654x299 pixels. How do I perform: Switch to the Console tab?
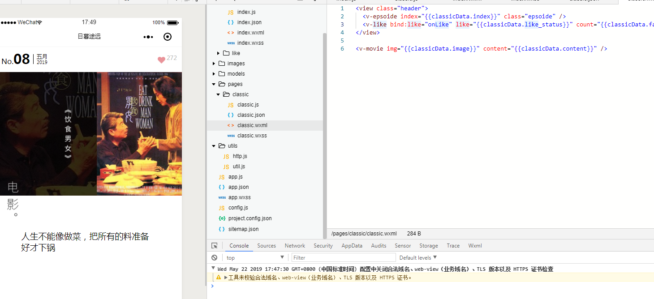click(239, 246)
